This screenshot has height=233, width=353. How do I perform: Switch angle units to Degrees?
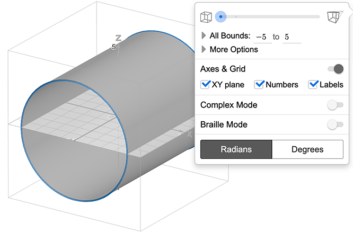coord(307,149)
